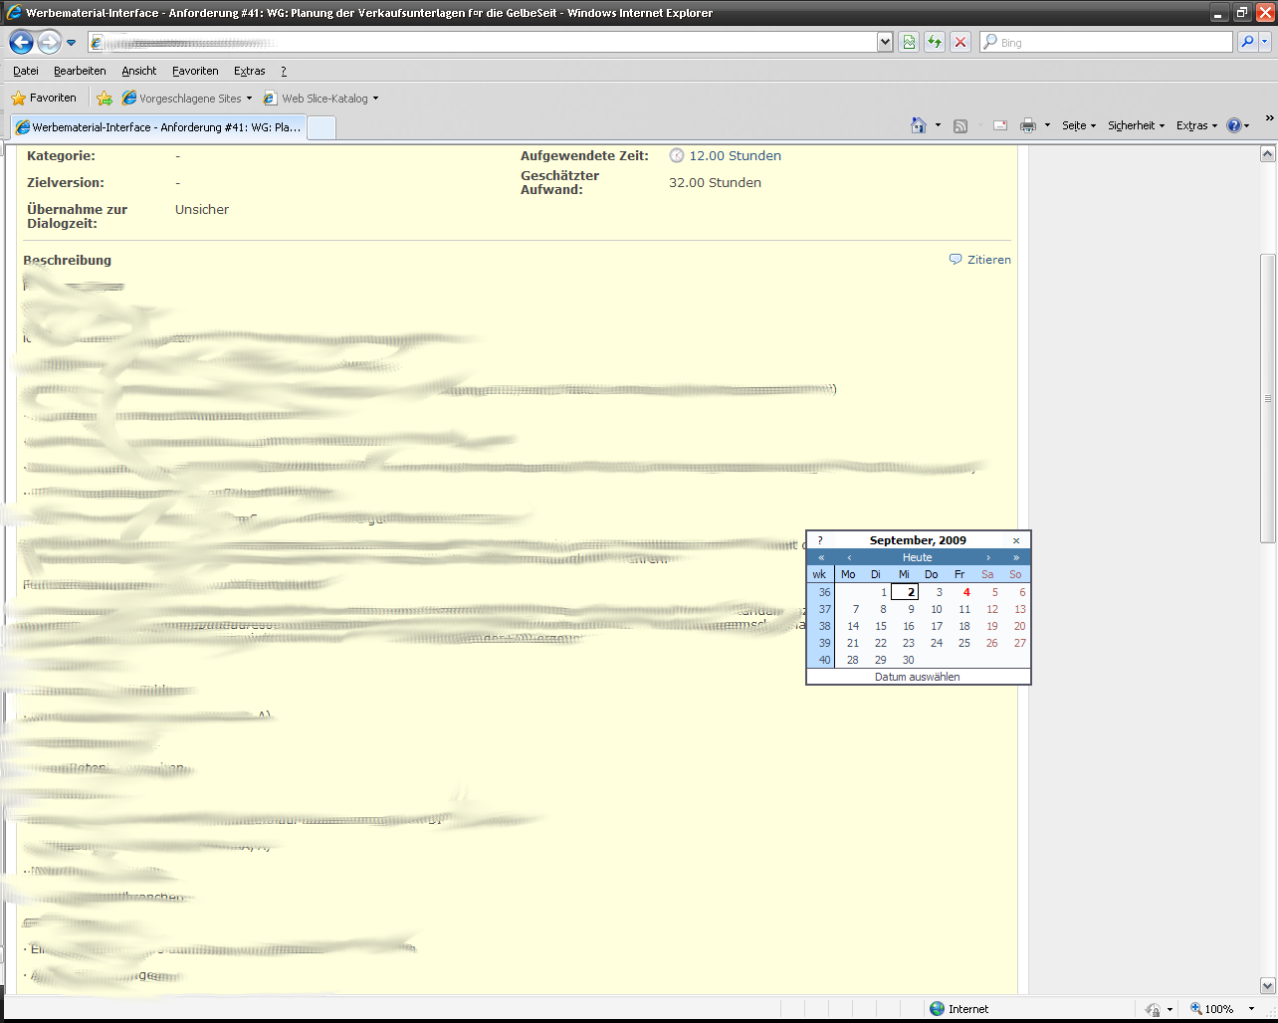Click Heute in the calendar popup

coord(917,557)
